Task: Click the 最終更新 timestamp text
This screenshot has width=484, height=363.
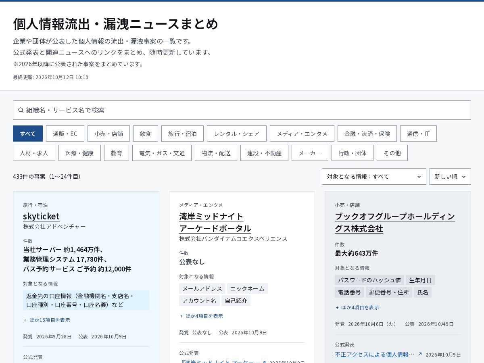Action: 50,77
